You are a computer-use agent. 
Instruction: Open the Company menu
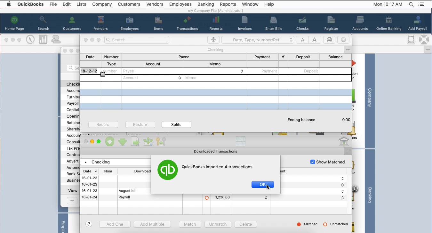point(102,4)
